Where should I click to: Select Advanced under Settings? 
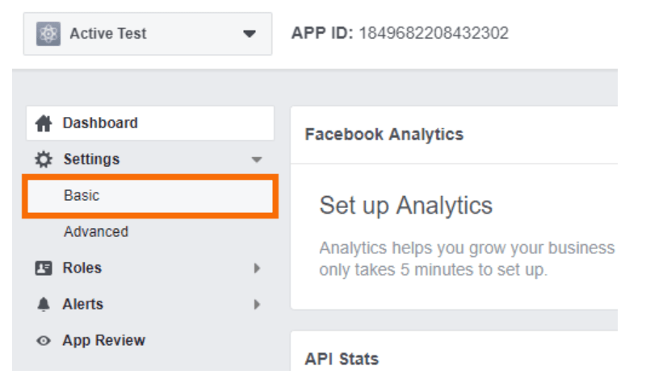[x=96, y=231]
